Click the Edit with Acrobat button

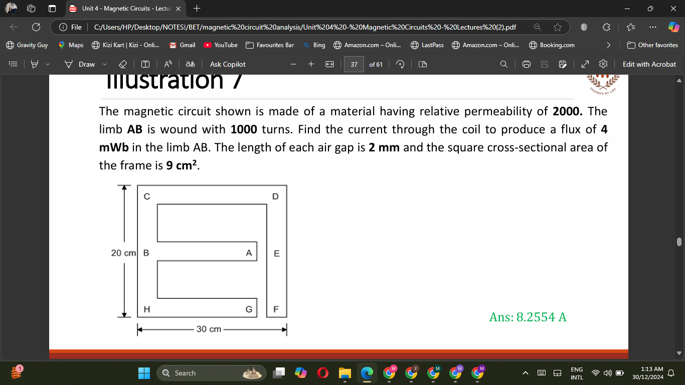pos(650,64)
